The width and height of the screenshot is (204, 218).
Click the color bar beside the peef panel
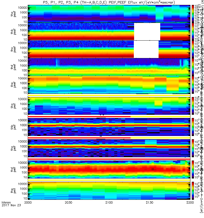pyautogui.click(x=193, y=85)
